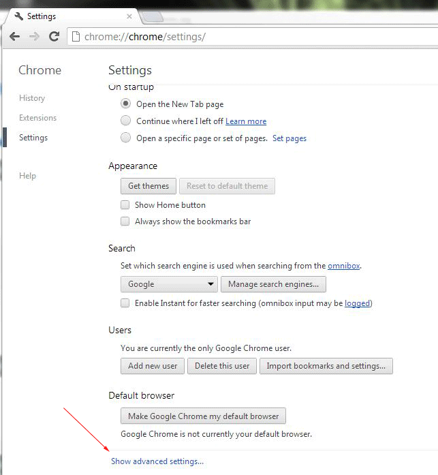Click the Get themes button
The width and height of the screenshot is (438, 475).
(x=148, y=186)
